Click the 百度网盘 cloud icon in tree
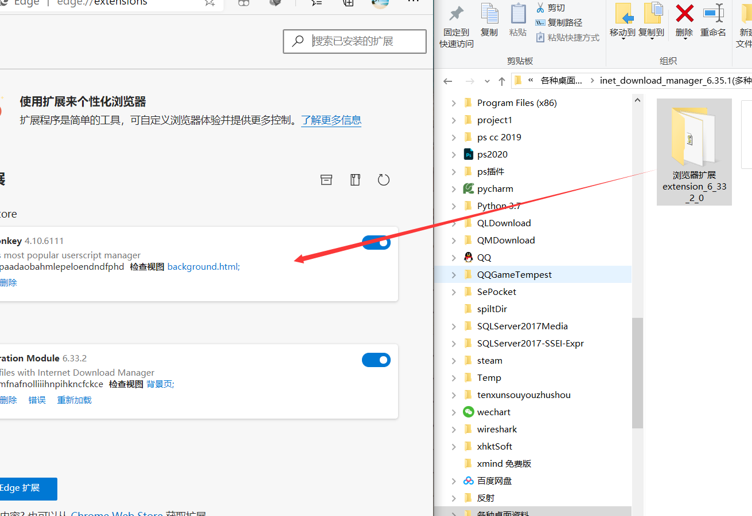 coord(469,480)
